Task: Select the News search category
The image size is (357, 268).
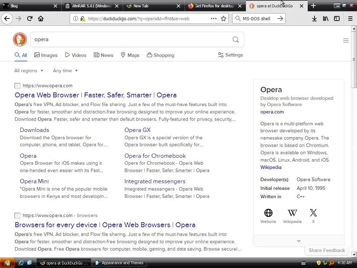Action: point(103,55)
